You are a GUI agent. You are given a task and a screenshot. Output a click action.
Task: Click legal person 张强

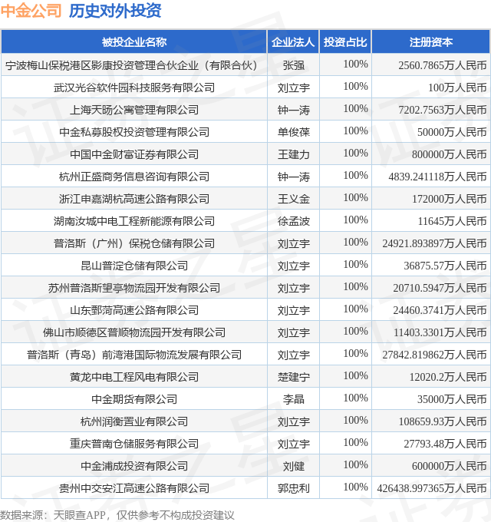293,65
